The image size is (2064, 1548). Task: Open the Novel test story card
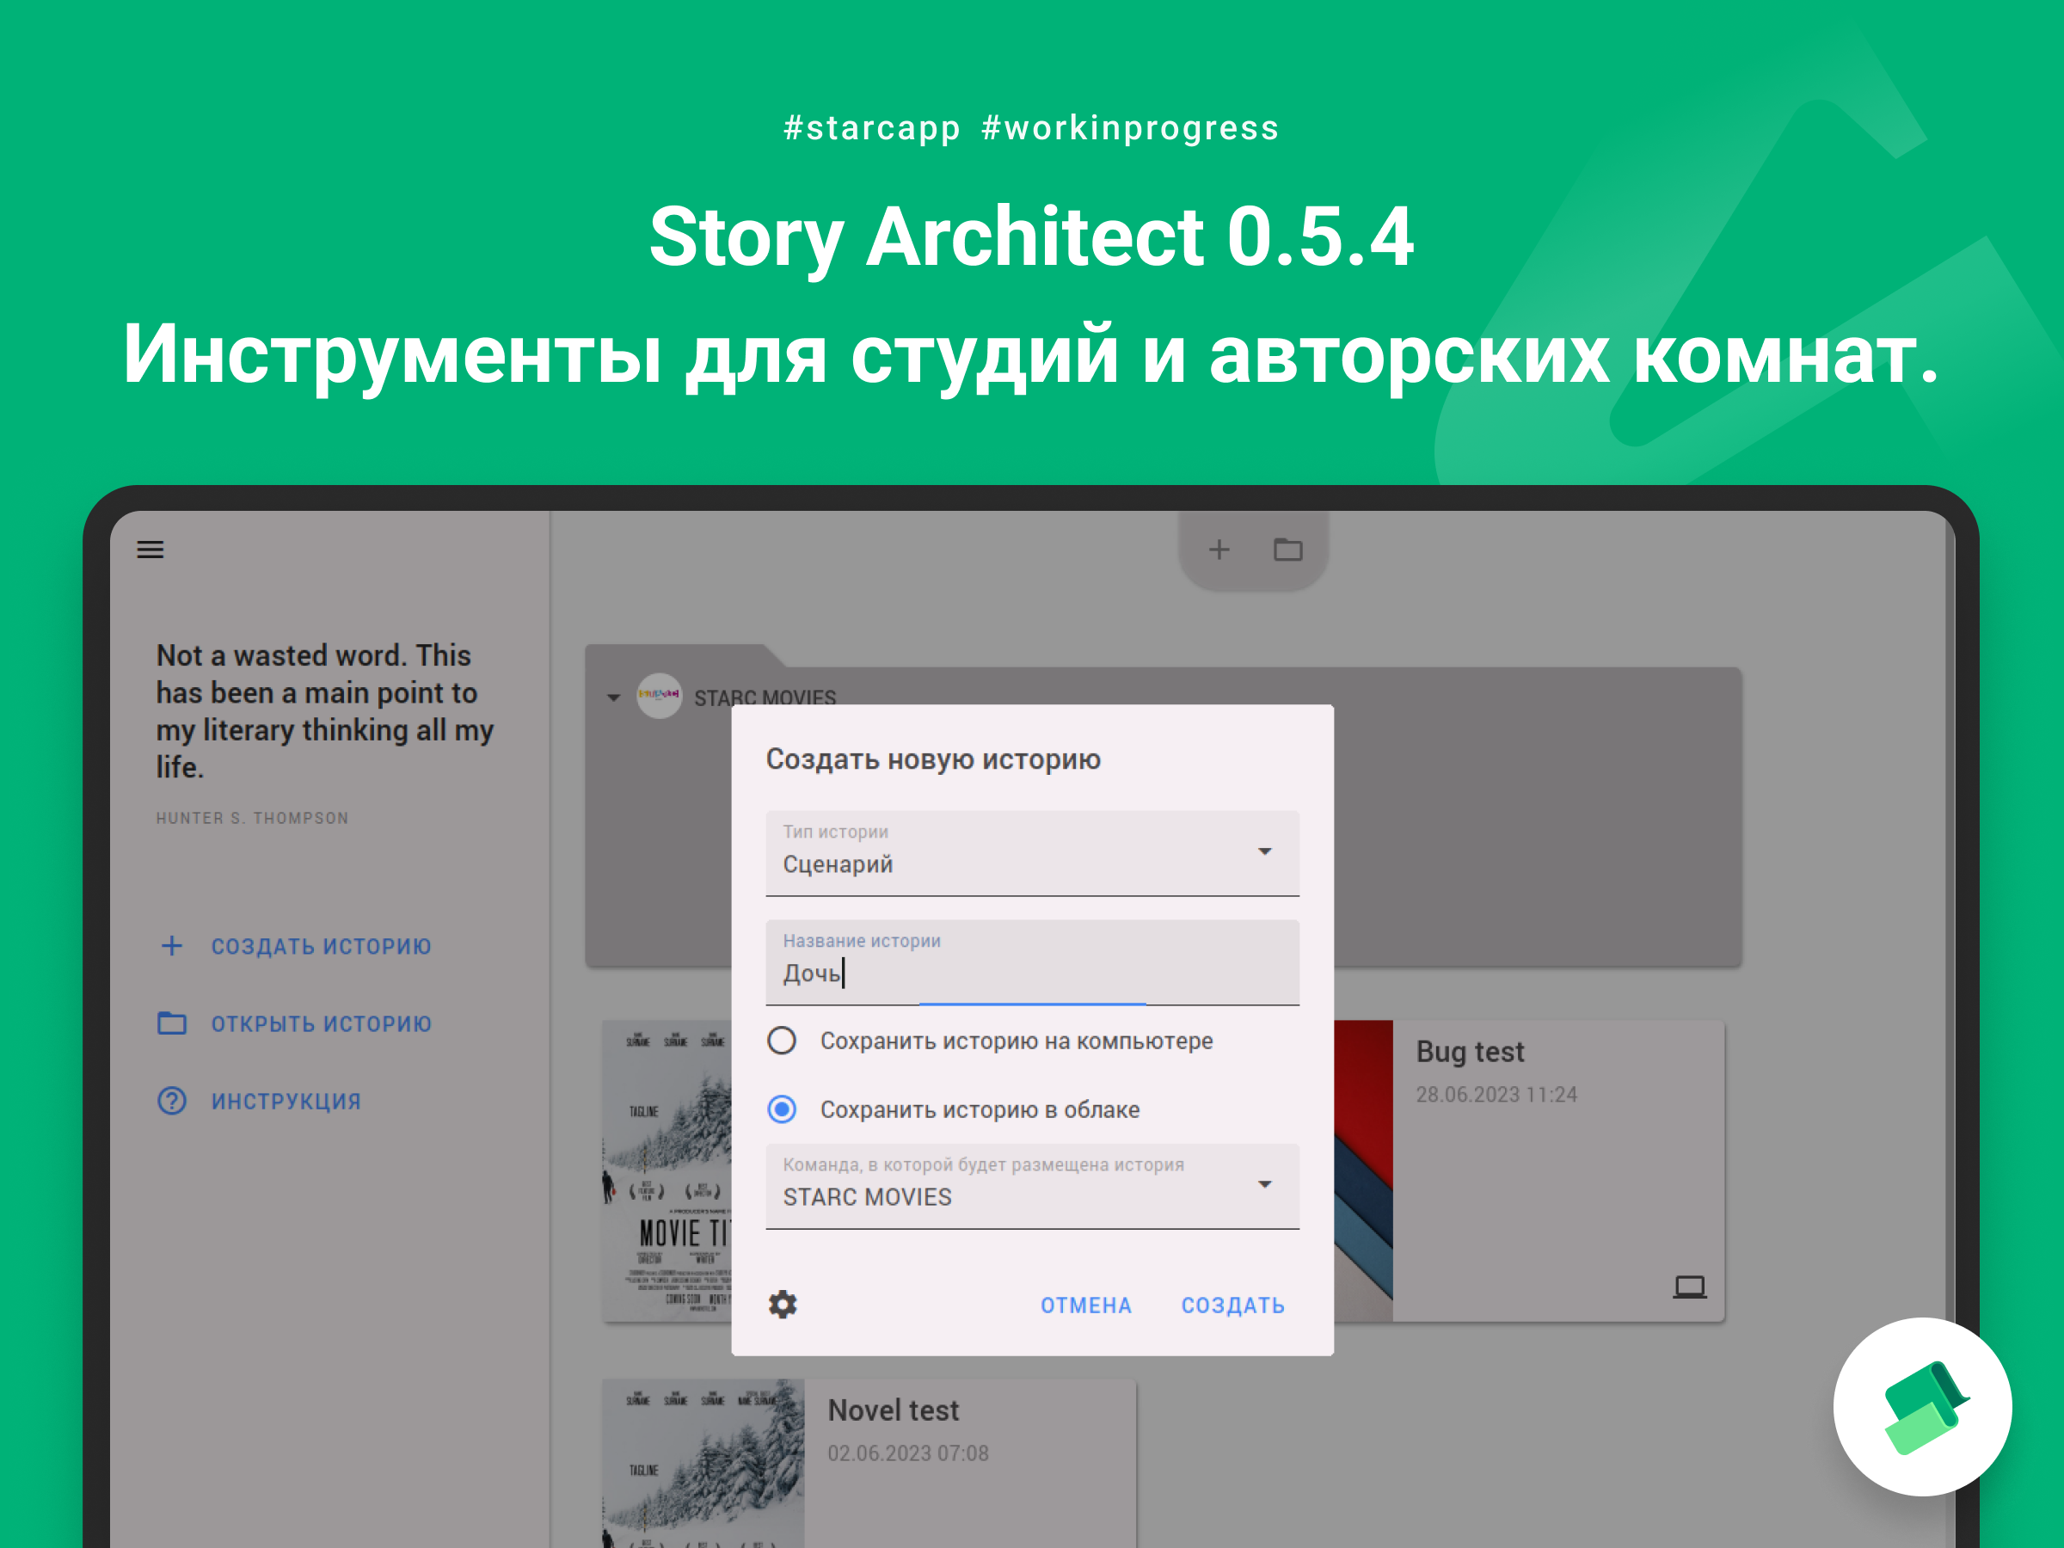click(x=869, y=1462)
